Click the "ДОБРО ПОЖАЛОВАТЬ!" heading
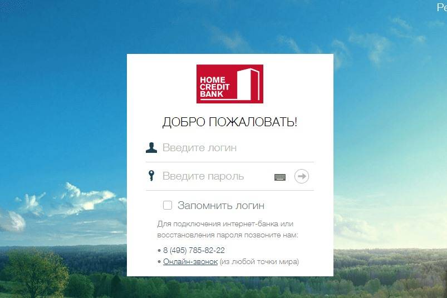 229,122
